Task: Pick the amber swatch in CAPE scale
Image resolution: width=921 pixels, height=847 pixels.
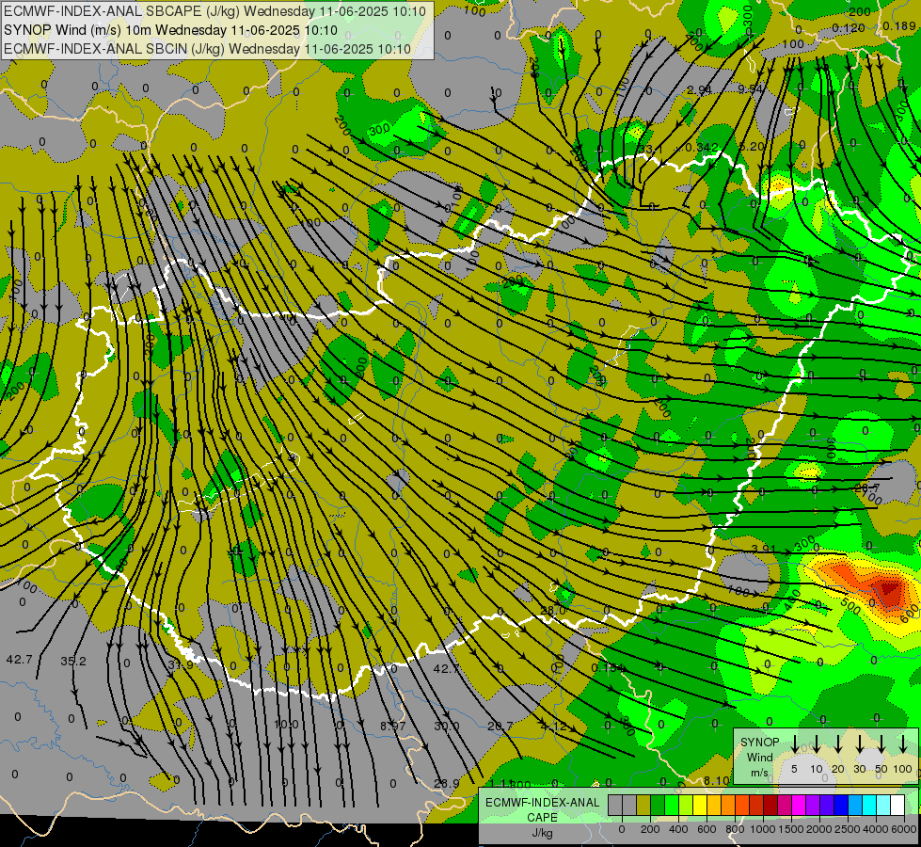Action: tap(714, 805)
